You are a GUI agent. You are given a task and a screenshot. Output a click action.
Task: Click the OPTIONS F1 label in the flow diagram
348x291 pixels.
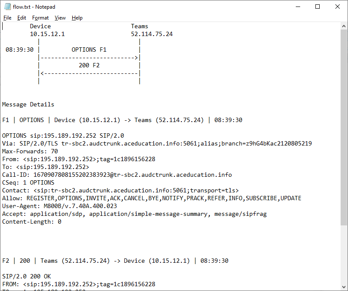click(89, 50)
